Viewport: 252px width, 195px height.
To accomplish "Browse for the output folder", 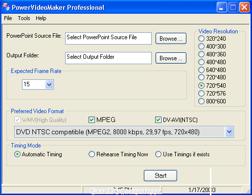I will pyautogui.click(x=171, y=58).
